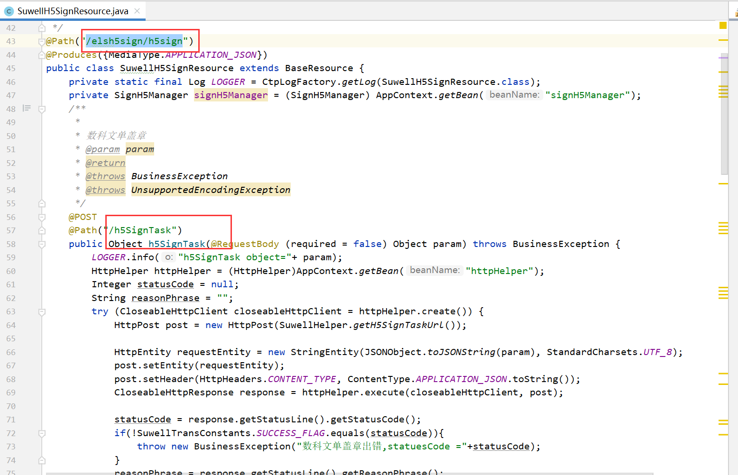Click the signH5Manager highlighted field name
738x475 pixels.
pyautogui.click(x=231, y=95)
